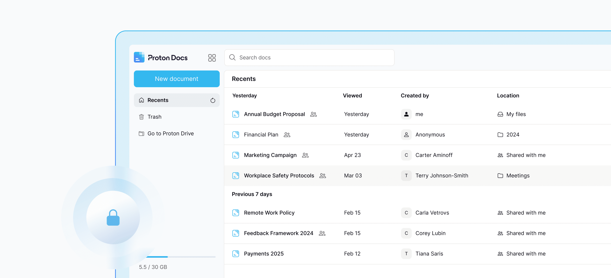The width and height of the screenshot is (611, 278).
Task: Click the 'me' user avatar icon
Action: pos(406,114)
